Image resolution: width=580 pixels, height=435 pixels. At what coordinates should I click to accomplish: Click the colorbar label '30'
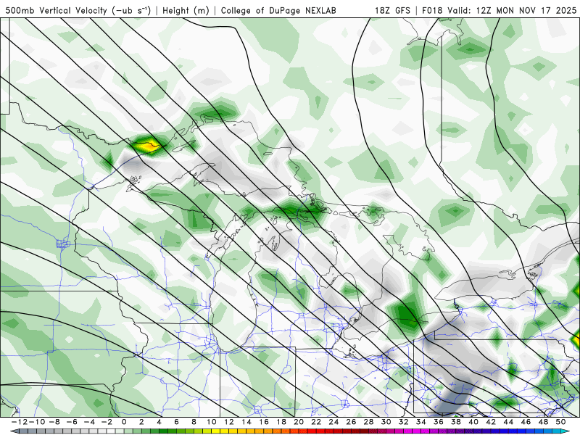coord(386,422)
